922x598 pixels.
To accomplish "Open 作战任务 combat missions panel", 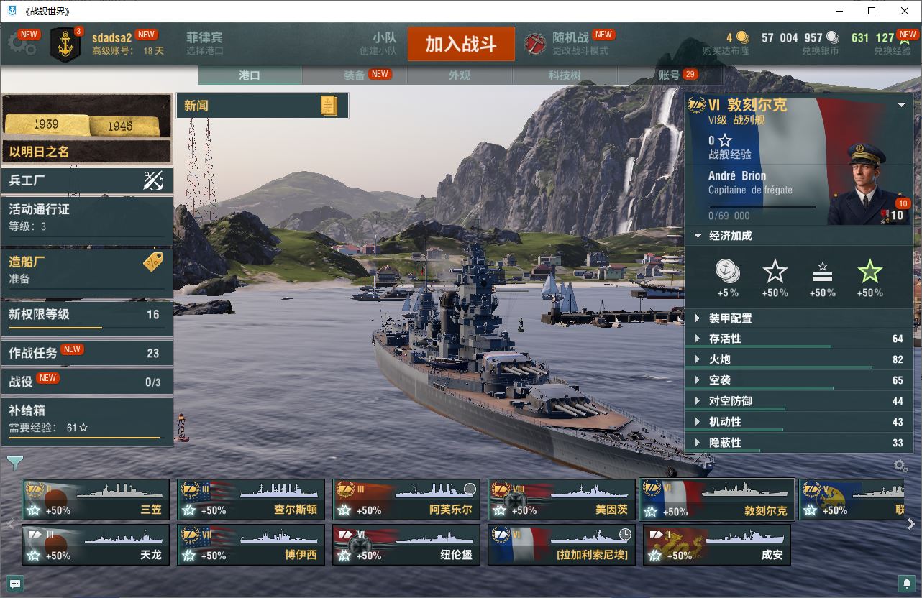I will (x=87, y=353).
